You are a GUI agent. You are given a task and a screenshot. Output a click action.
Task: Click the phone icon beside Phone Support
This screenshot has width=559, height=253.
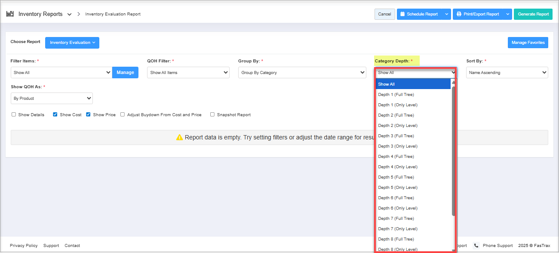pos(476,246)
